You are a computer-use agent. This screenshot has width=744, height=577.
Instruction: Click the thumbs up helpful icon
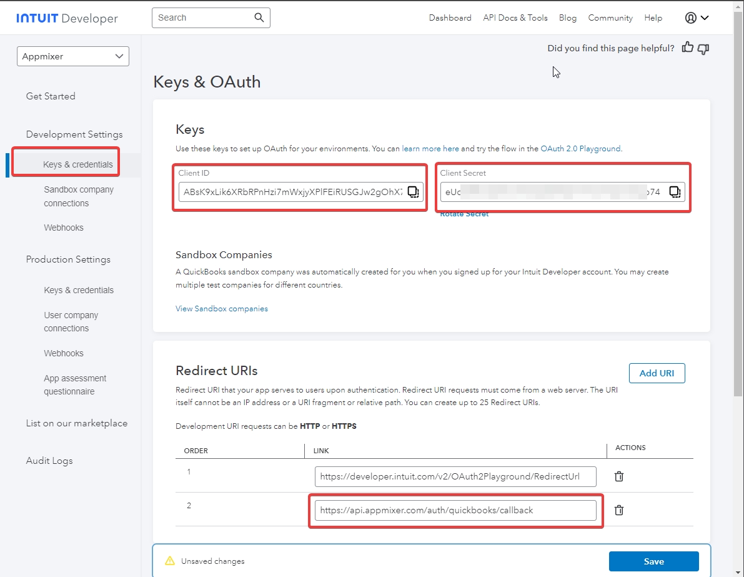[688, 48]
